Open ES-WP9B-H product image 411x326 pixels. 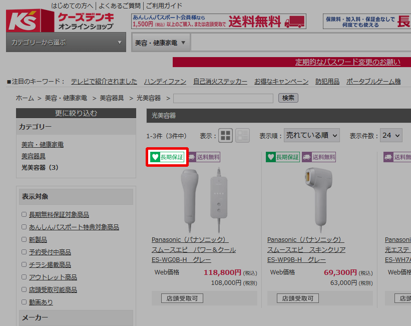319,200
